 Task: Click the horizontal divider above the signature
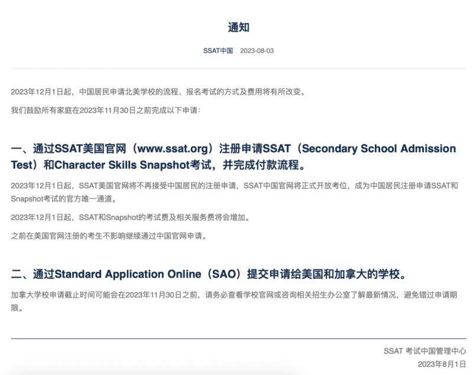click(239, 338)
